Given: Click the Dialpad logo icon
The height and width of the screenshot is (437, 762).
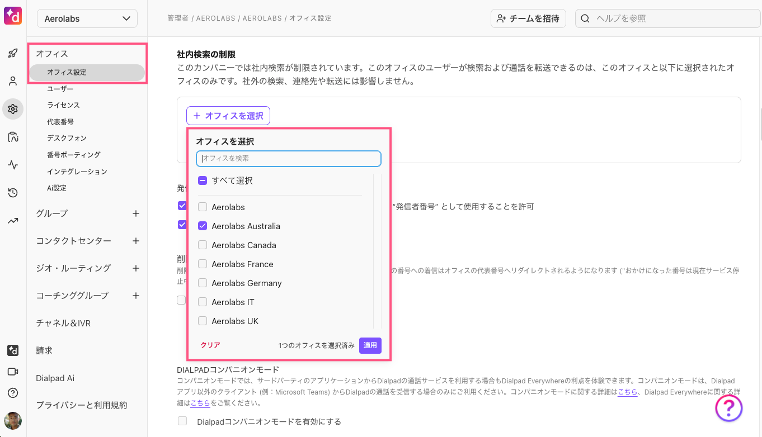Looking at the screenshot, I should point(13,15).
